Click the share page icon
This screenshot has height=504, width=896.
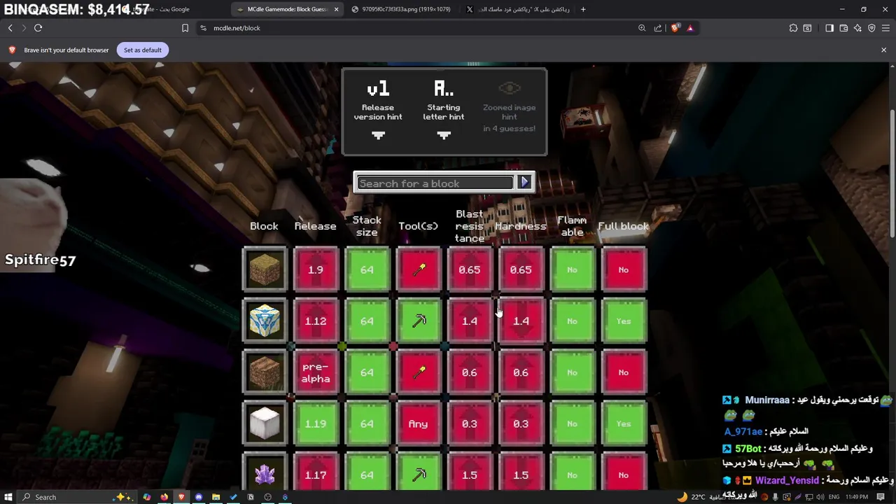(x=658, y=28)
